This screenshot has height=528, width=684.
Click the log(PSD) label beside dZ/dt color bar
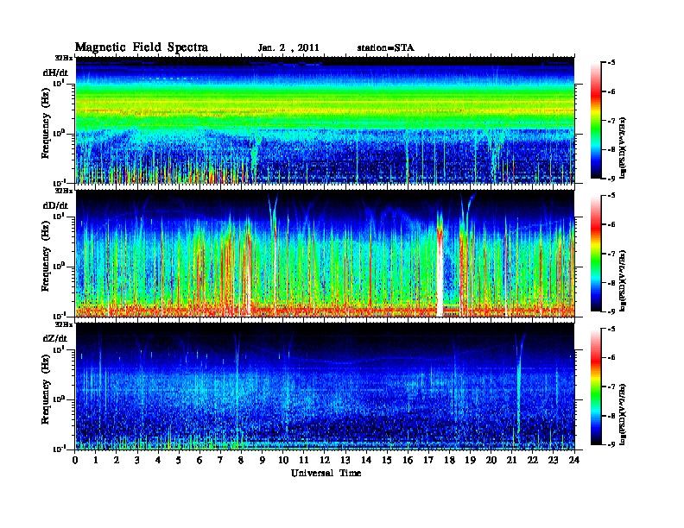coord(623,413)
